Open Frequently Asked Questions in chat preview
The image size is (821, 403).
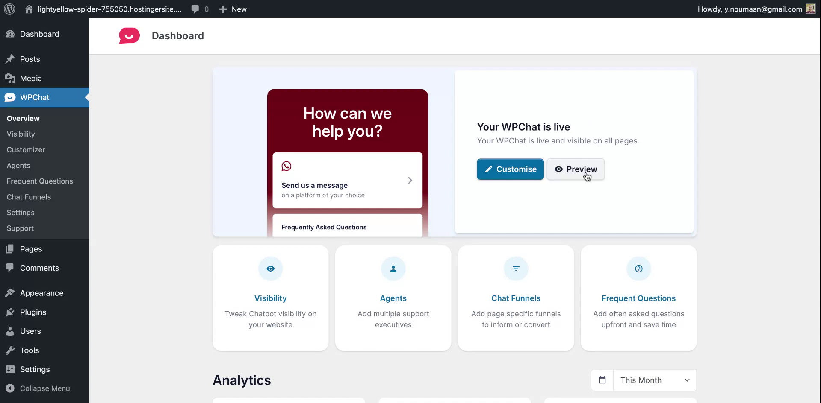tap(324, 227)
